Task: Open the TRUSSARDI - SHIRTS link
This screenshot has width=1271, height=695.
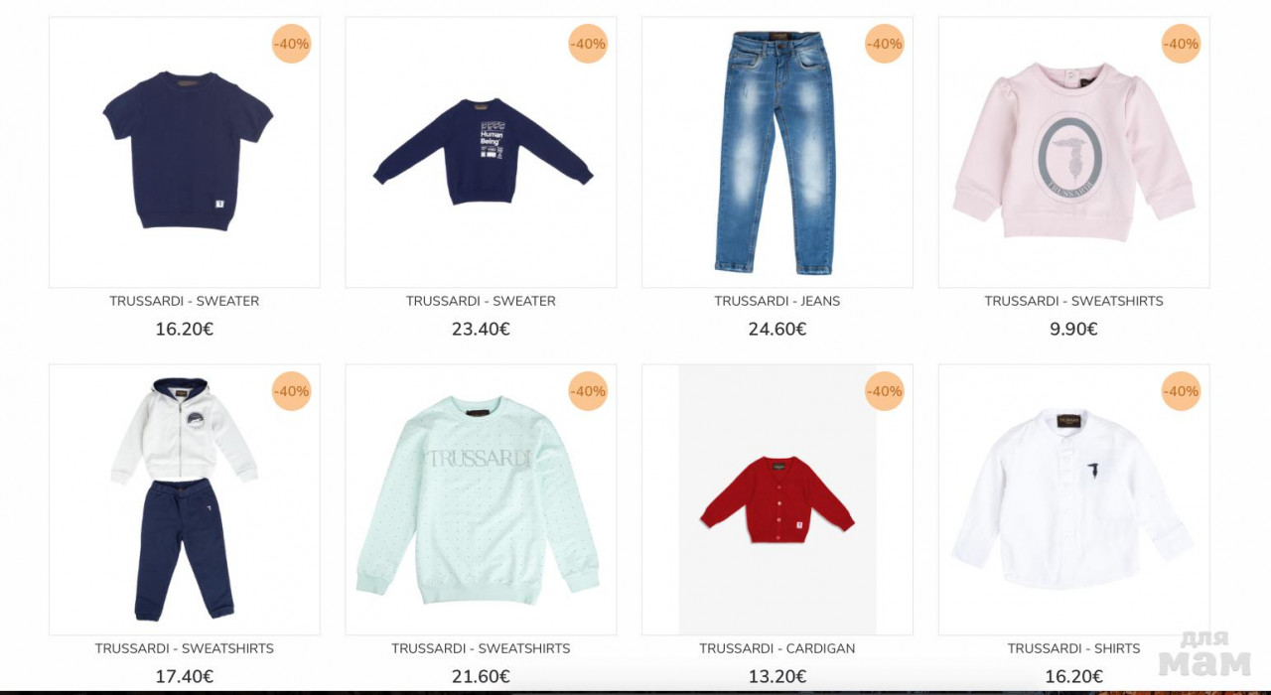Action: point(1073,648)
